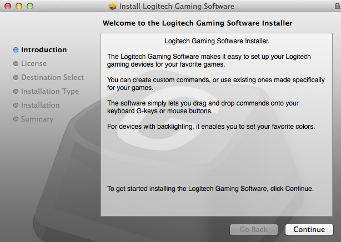Click the blue bullet beside Introduction
This screenshot has height=242, width=341.
click(x=16, y=50)
